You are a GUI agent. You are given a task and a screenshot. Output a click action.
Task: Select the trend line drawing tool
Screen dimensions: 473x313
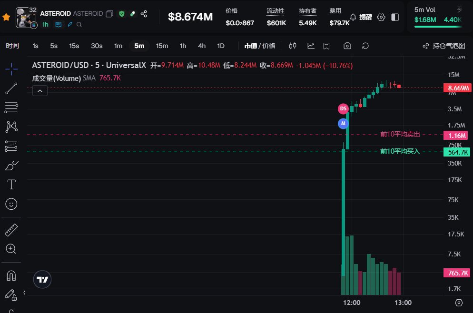pos(11,88)
